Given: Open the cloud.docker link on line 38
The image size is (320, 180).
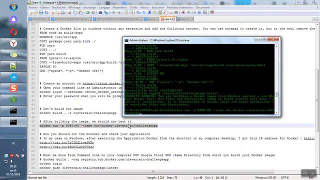Looking at the screenshot, I should [102, 83].
